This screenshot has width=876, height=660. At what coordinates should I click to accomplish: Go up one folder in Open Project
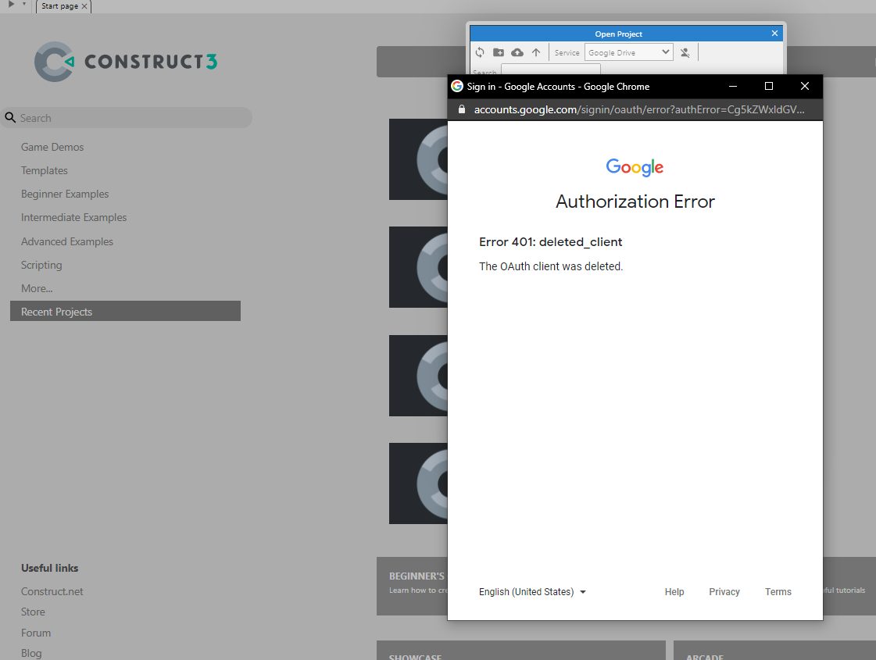536,52
